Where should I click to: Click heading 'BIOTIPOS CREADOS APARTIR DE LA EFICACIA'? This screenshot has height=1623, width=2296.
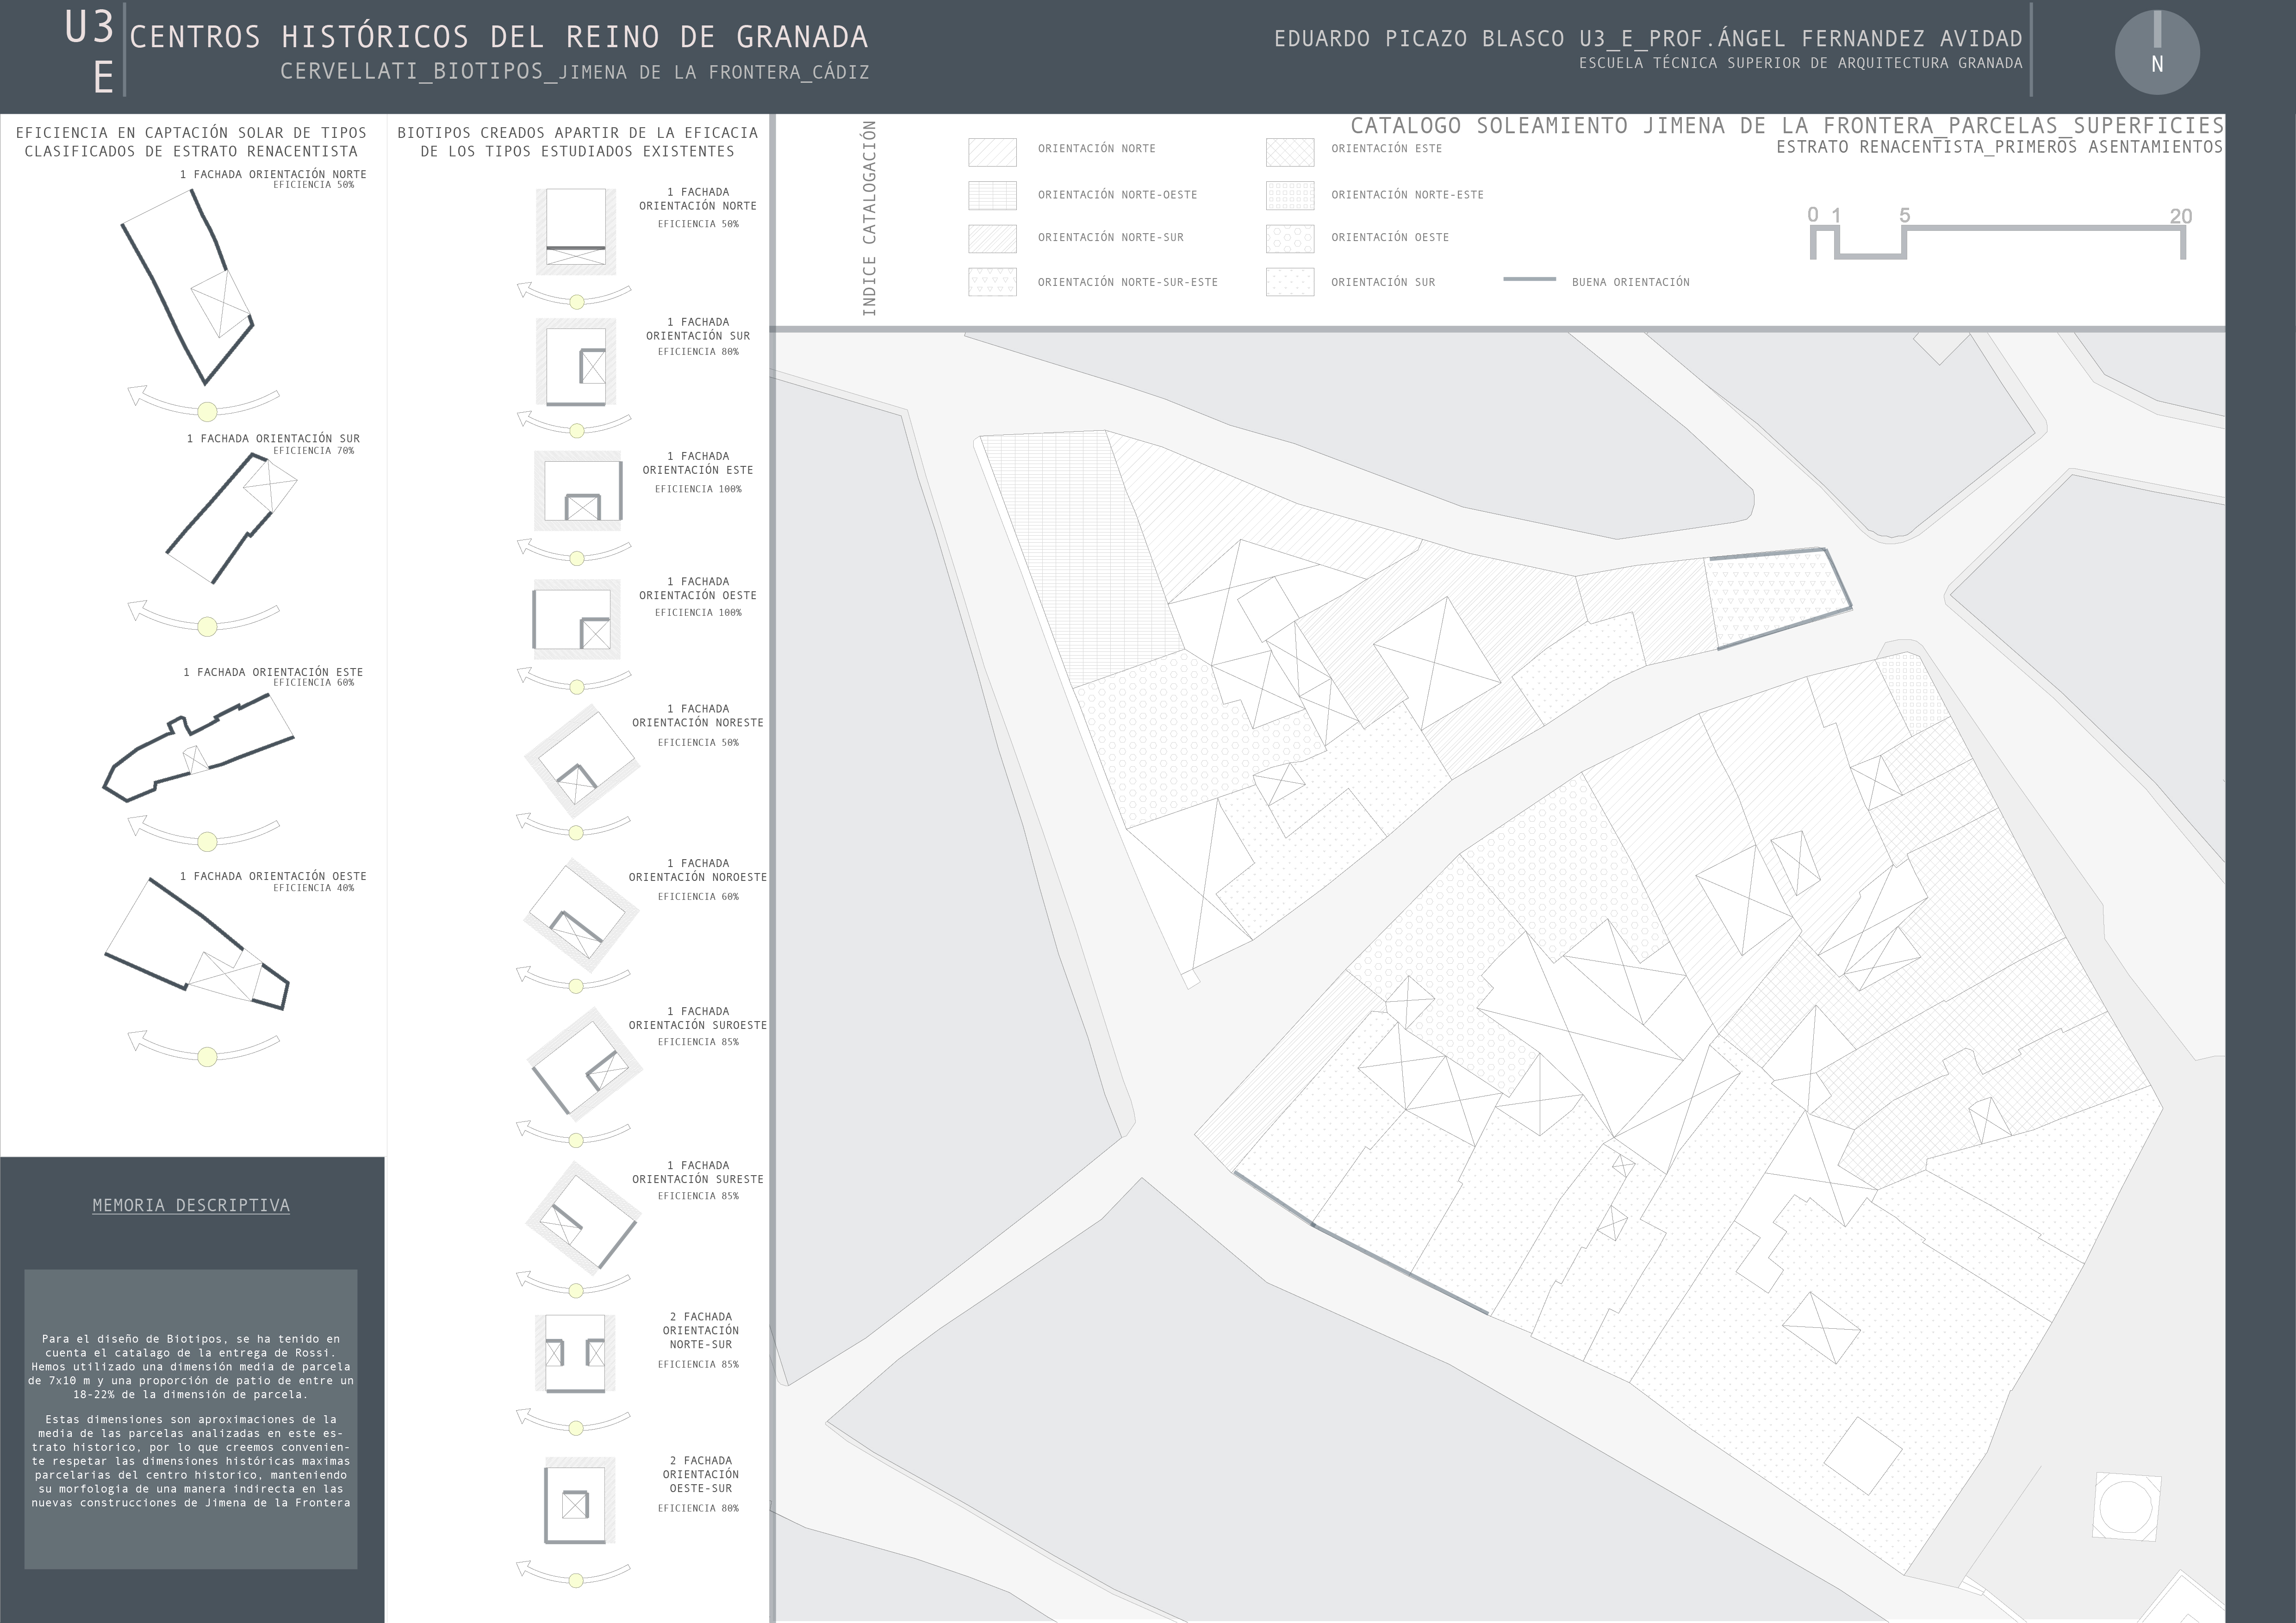(577, 133)
